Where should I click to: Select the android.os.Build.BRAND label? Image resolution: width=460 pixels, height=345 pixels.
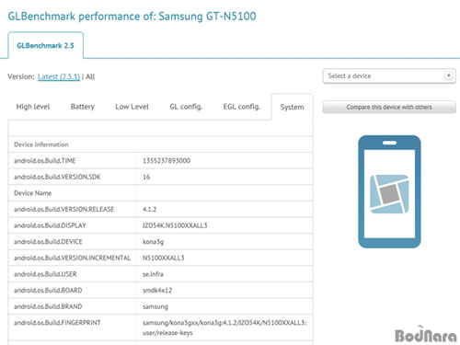(x=48, y=306)
